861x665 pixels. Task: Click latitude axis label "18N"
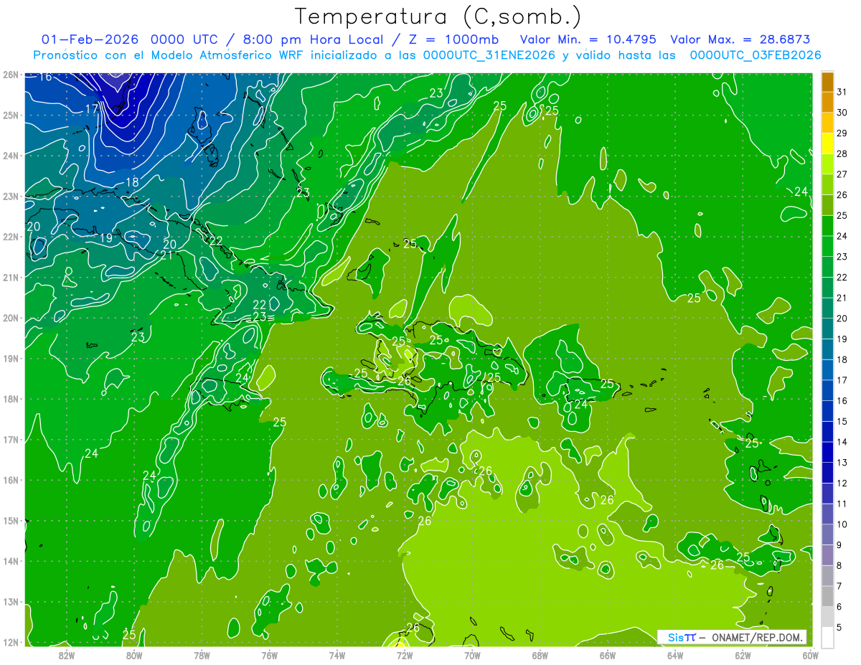(x=10, y=399)
